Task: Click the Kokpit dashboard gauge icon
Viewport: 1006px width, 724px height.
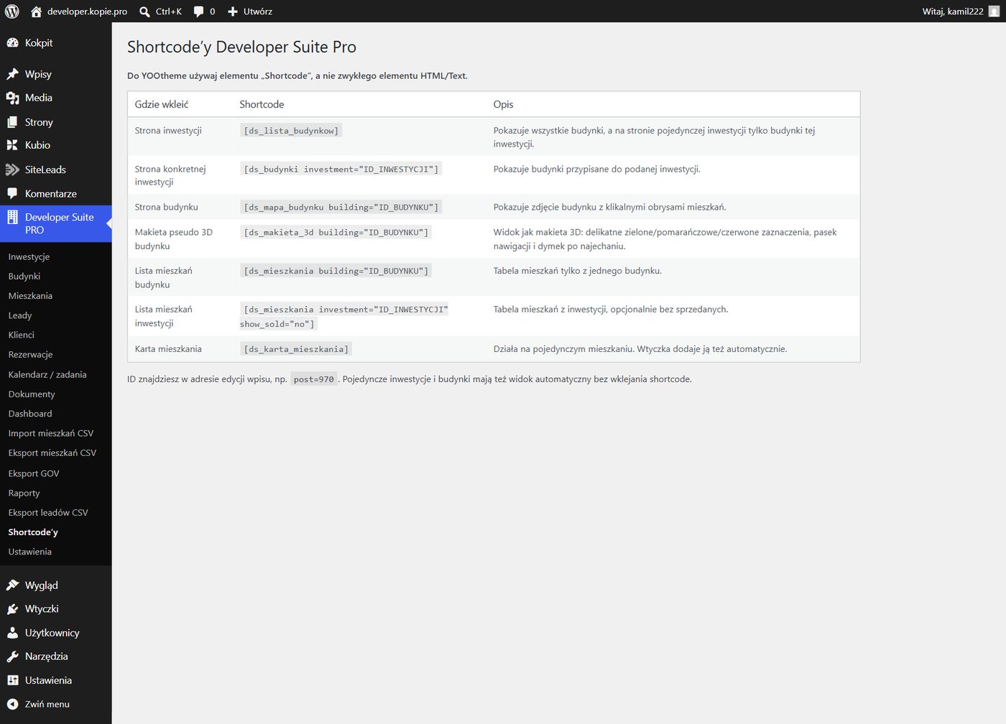Action: pyautogui.click(x=12, y=43)
